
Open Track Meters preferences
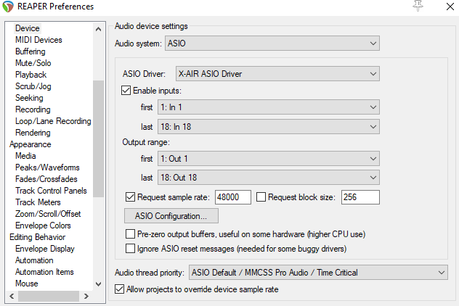point(38,202)
